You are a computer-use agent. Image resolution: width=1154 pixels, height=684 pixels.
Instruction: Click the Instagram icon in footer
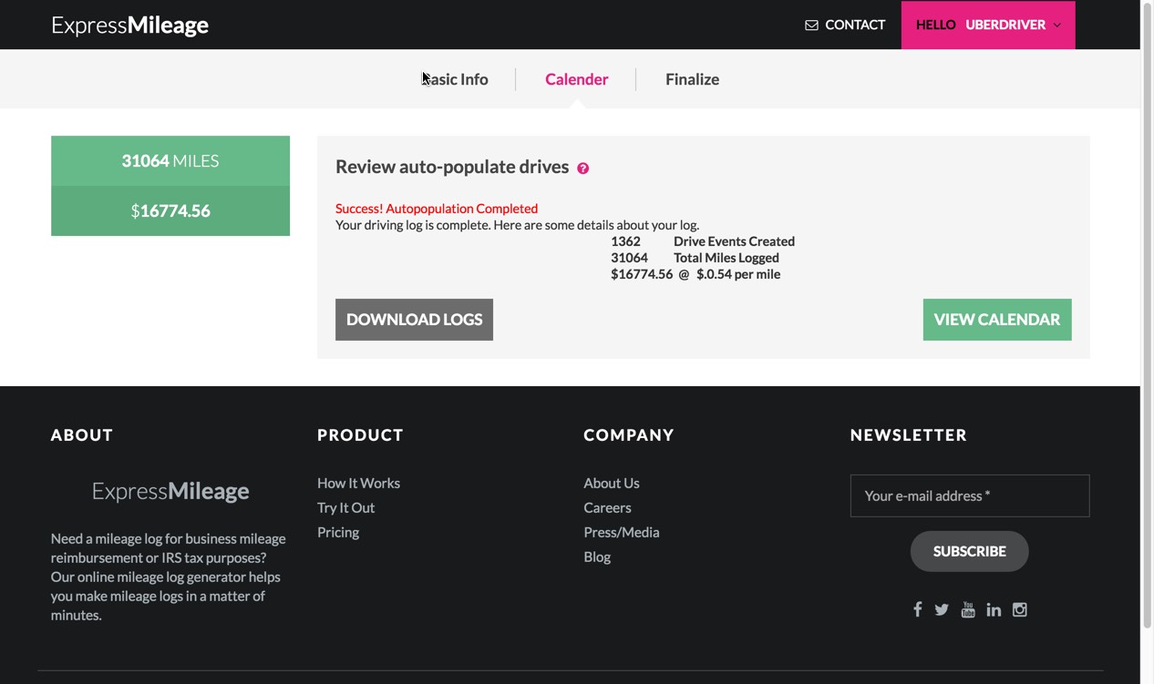point(1020,609)
